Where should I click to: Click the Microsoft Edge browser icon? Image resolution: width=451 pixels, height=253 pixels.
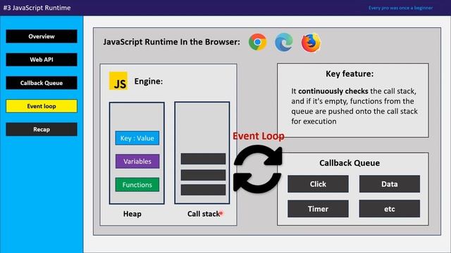pyautogui.click(x=284, y=42)
